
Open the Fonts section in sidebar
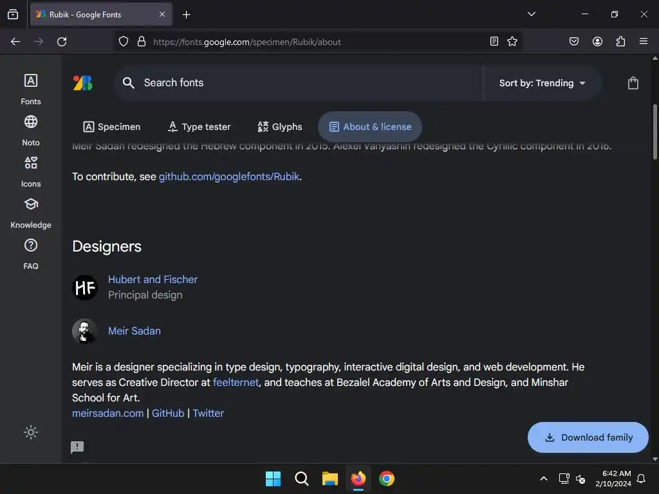tap(31, 89)
